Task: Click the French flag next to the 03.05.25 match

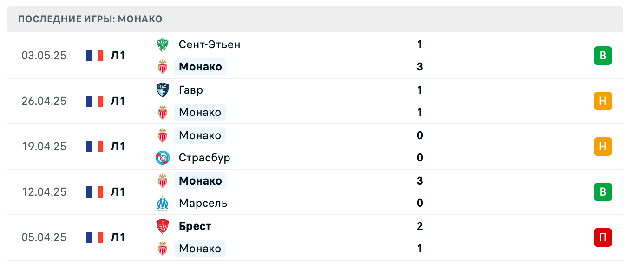Action: point(94,55)
